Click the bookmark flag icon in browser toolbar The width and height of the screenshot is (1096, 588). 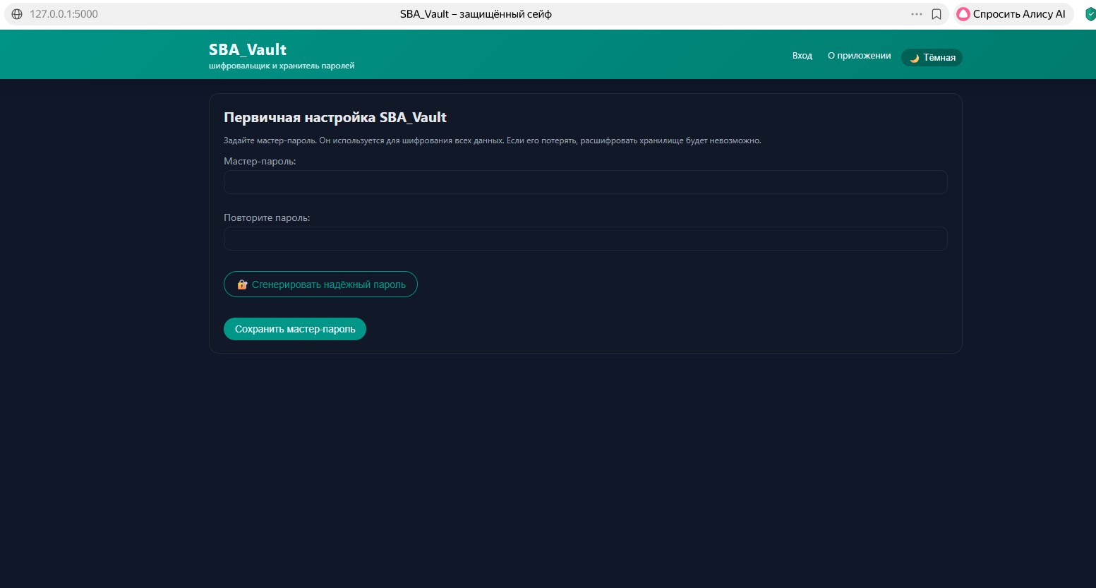937,13
